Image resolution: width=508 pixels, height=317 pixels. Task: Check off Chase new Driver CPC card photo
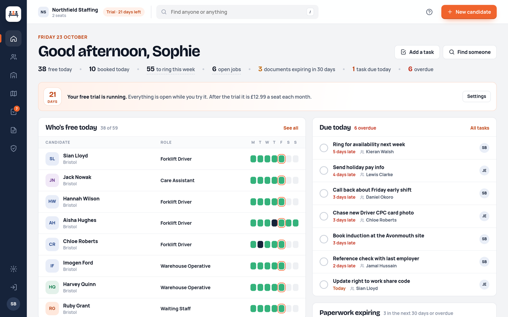coord(324,216)
